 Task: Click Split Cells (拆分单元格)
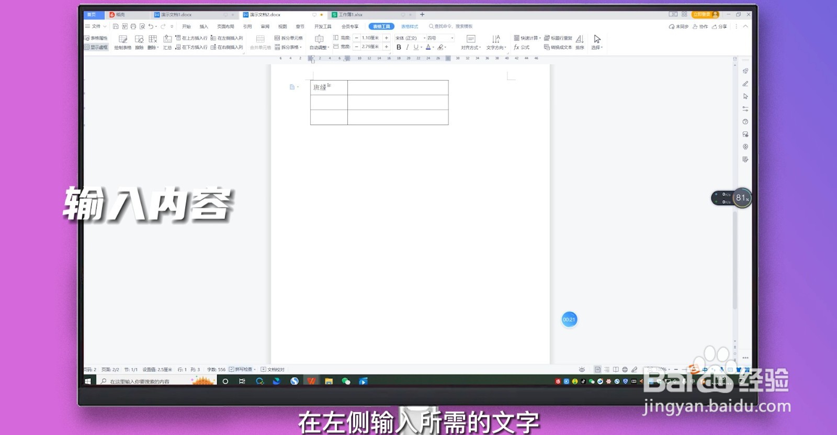click(289, 38)
